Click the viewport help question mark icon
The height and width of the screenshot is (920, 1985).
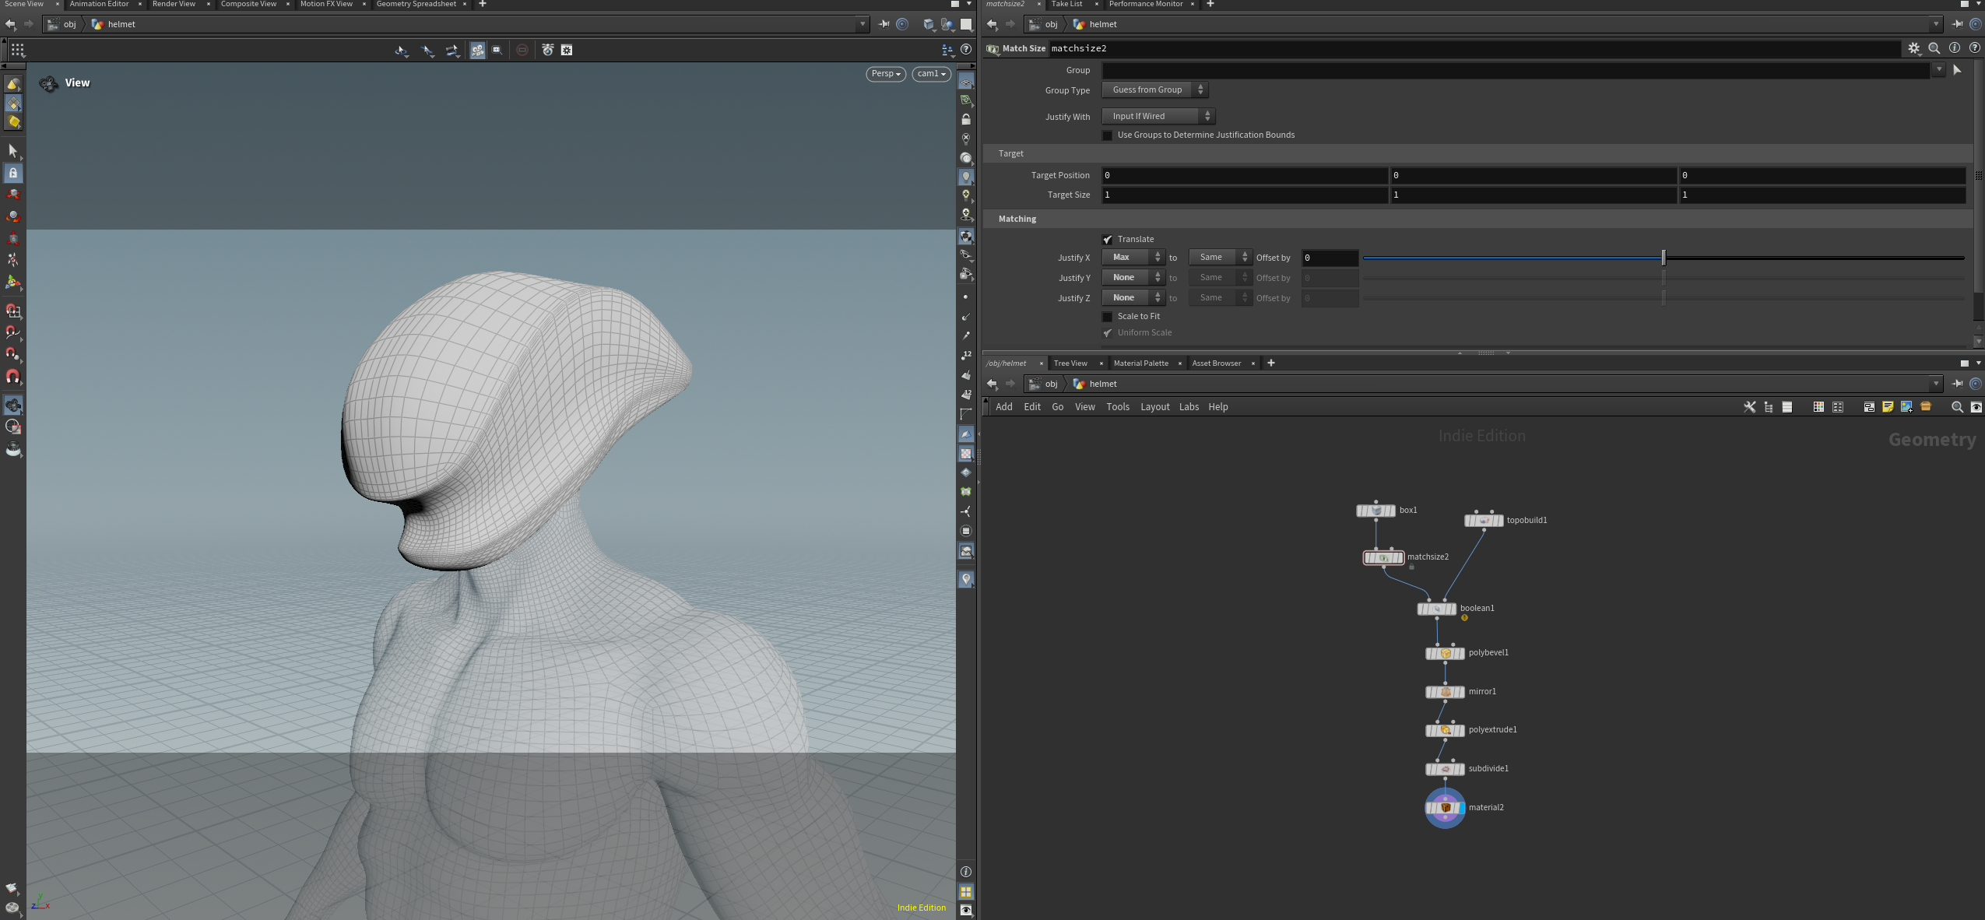(966, 50)
